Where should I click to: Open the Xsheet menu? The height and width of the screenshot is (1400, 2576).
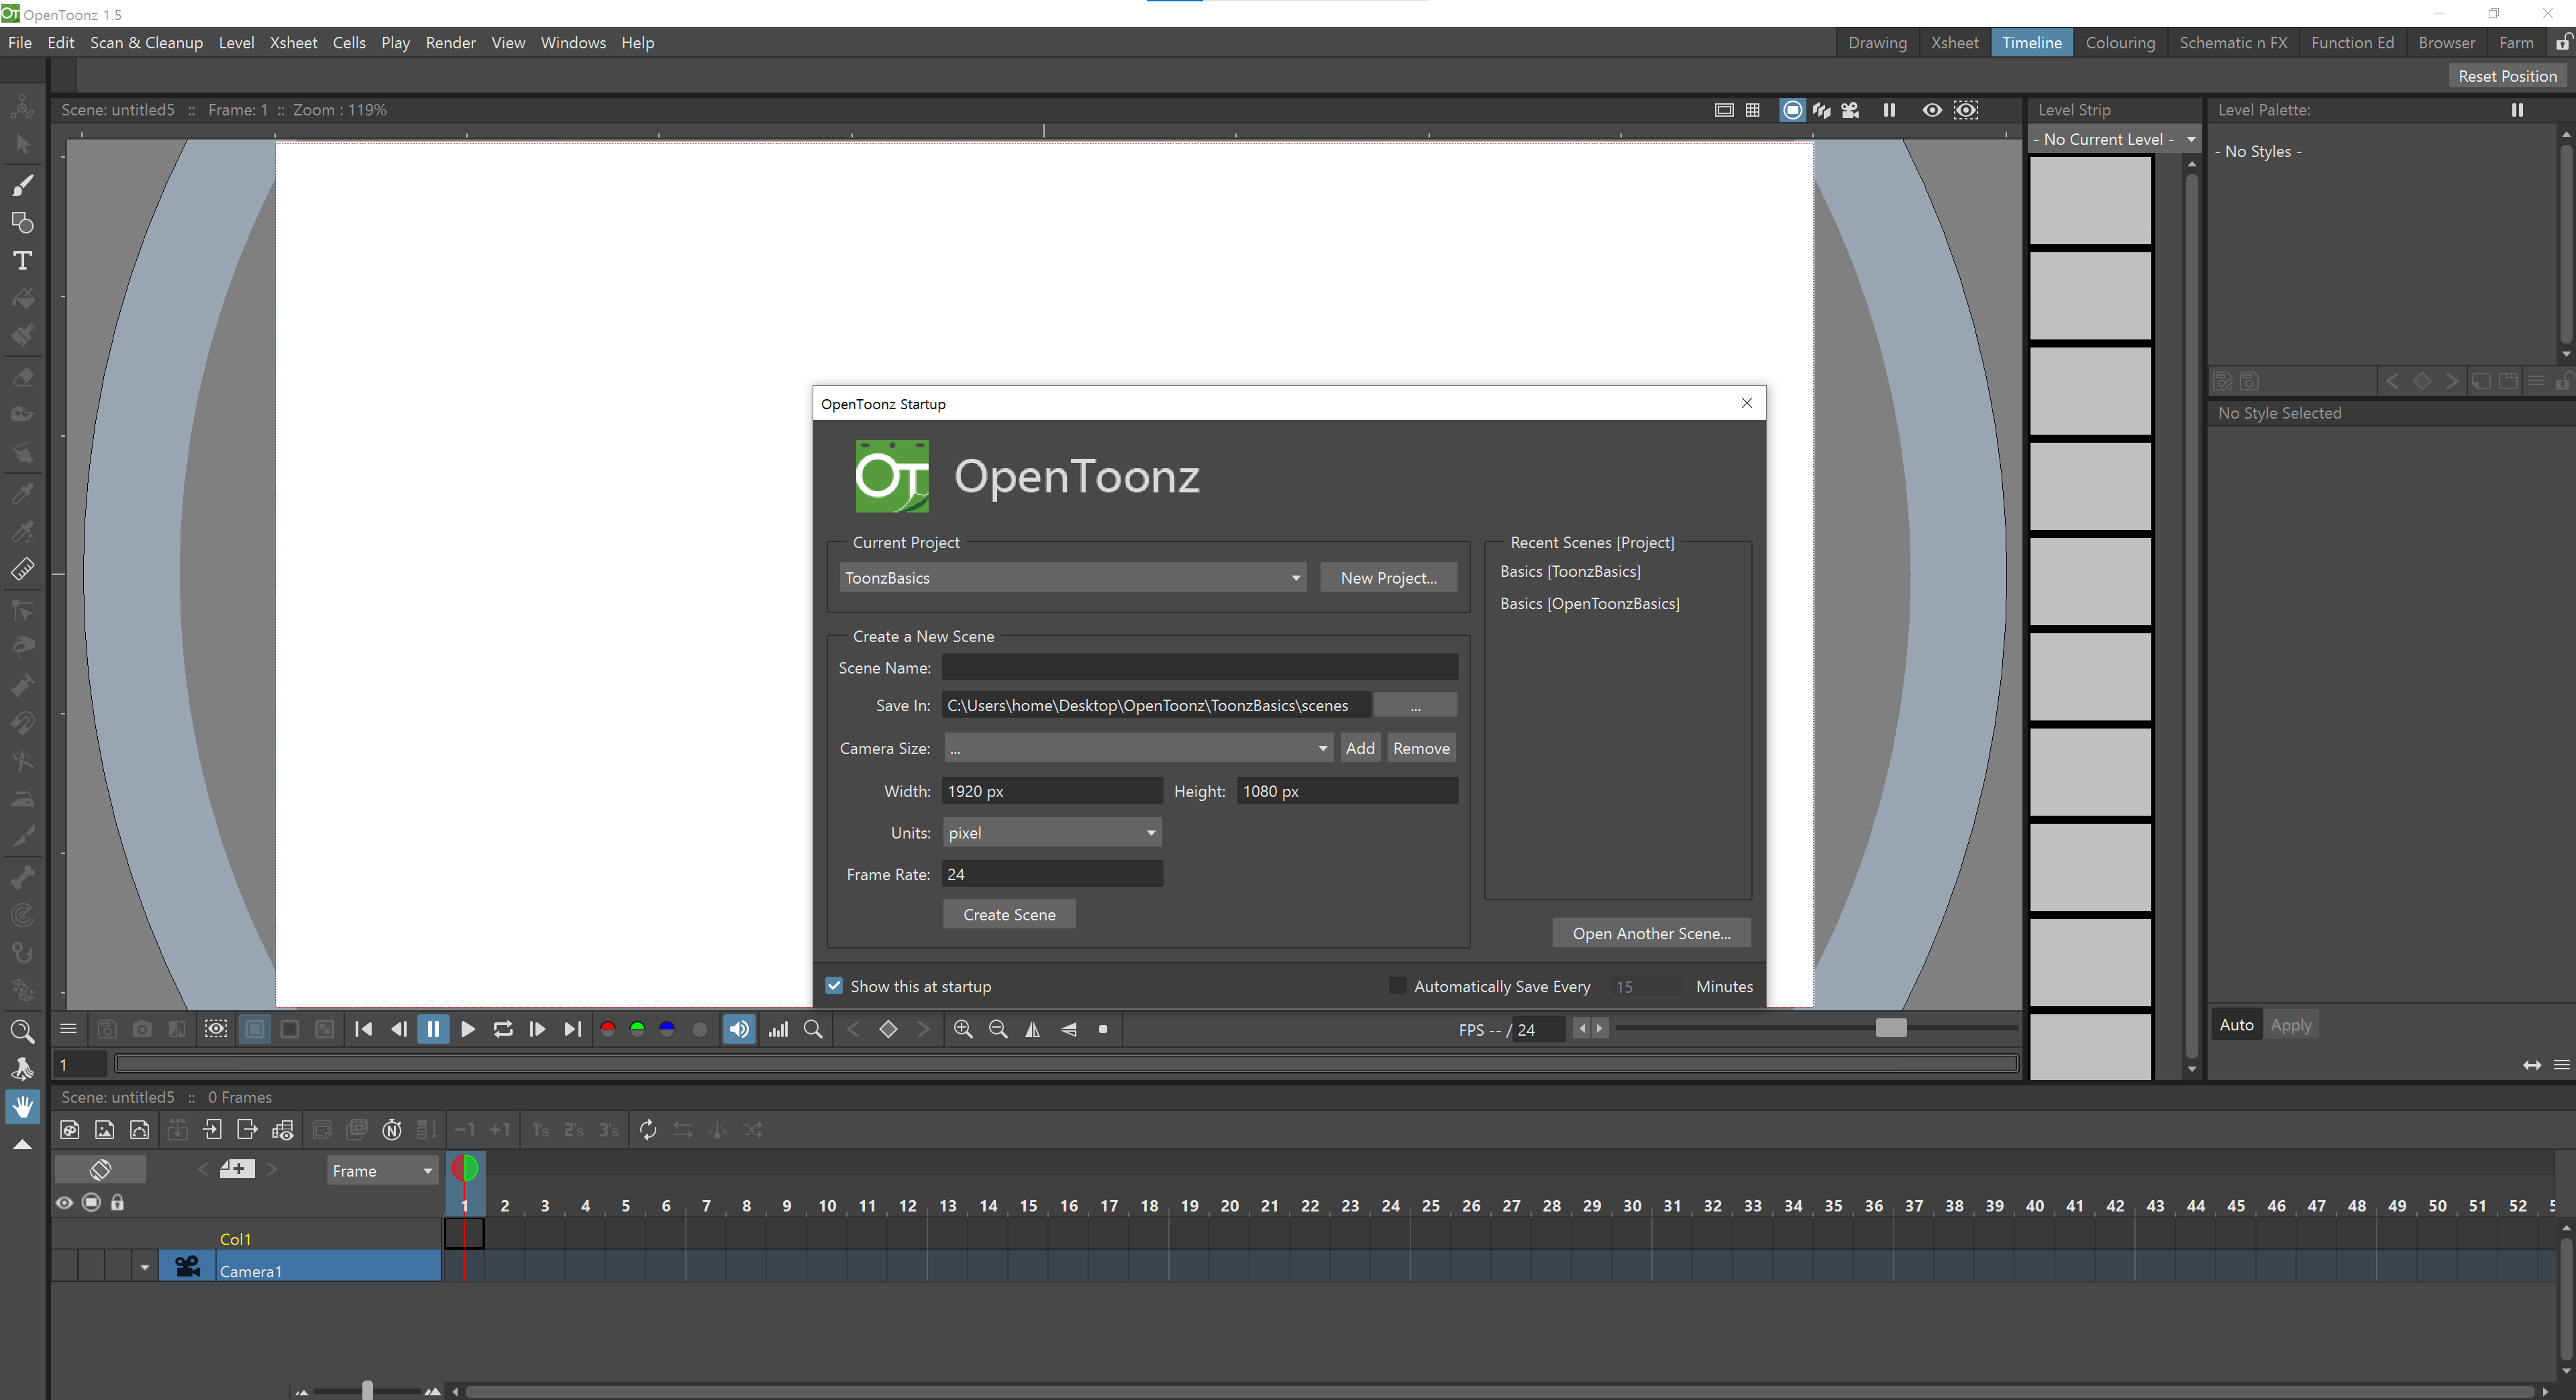tap(293, 42)
